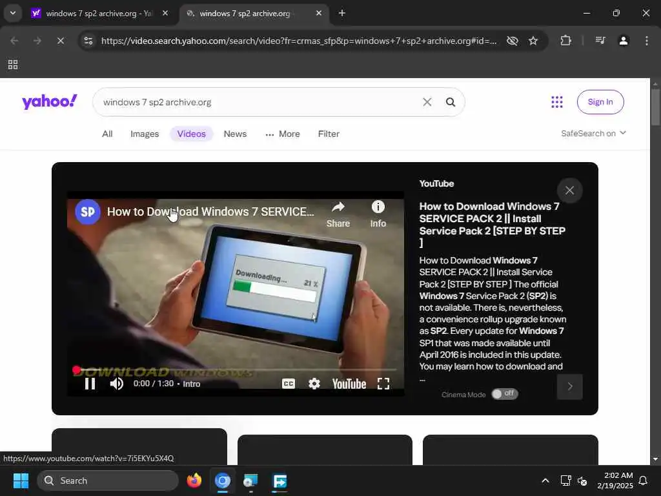Click the Yahoo logo
The width and height of the screenshot is (661, 496).
[50, 101]
